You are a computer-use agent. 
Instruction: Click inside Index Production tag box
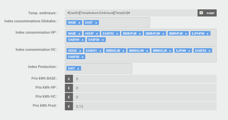[99, 68]
